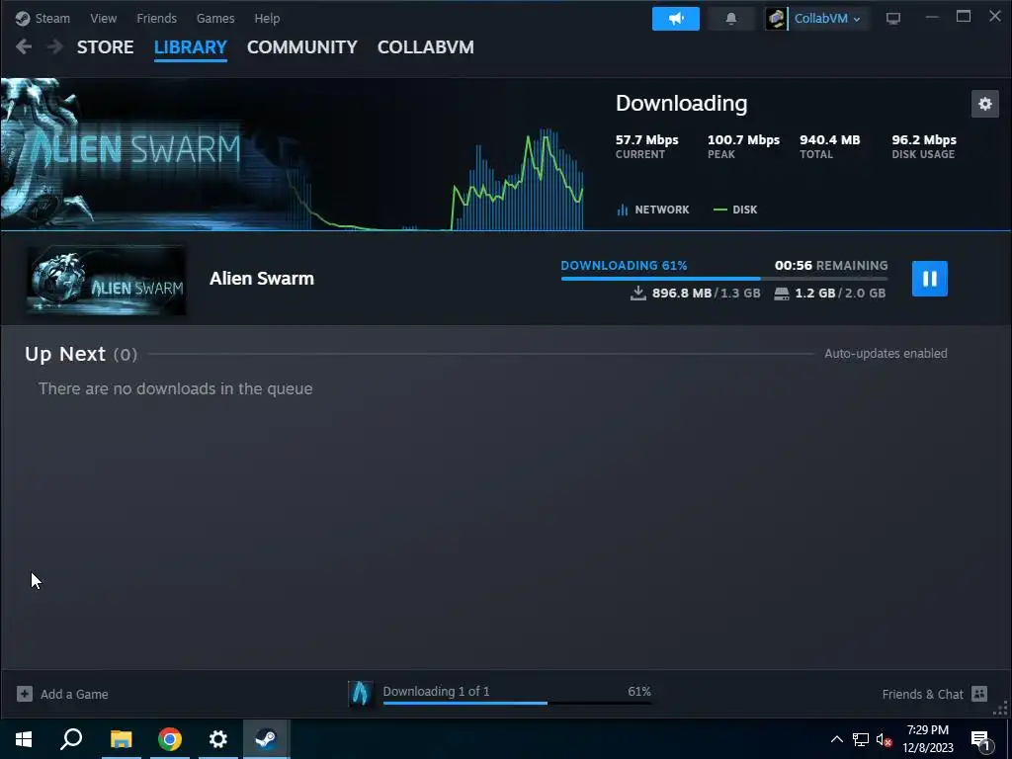
Task: Click the DISK graph legend
Action: (x=735, y=210)
